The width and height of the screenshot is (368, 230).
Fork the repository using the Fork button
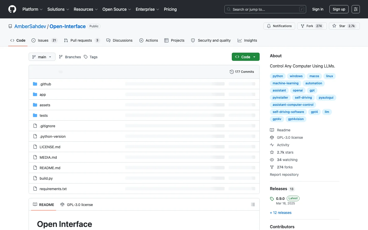pyautogui.click(x=312, y=26)
